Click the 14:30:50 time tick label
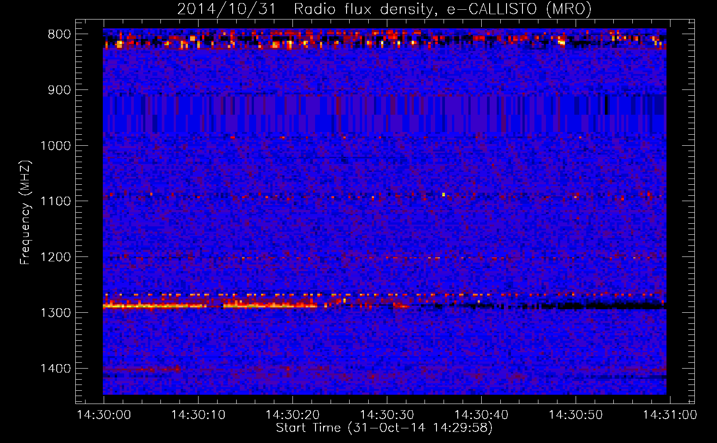 (x=576, y=415)
